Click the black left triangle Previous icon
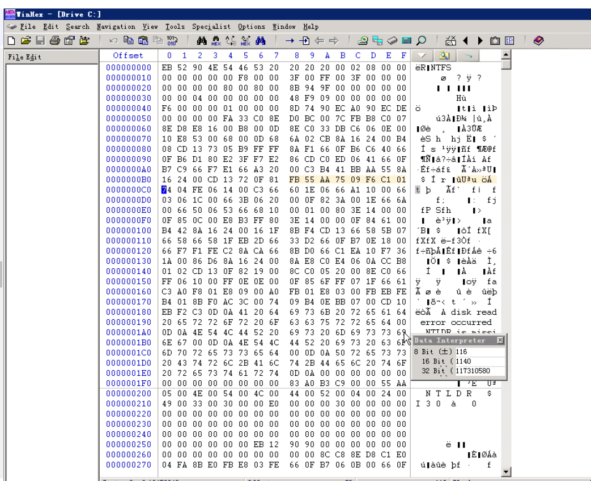The image size is (591, 481). point(465,41)
